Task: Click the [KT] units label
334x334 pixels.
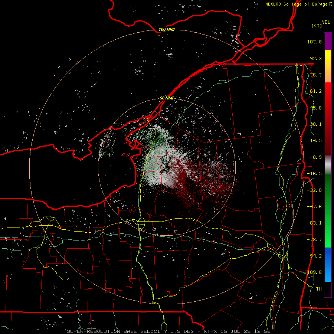Action: coord(317,26)
